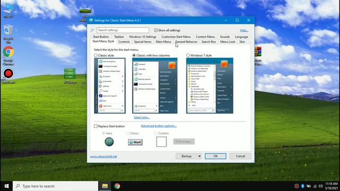Open Chrome from the taskbar
This screenshot has height=191, width=340.
[x=117, y=186]
